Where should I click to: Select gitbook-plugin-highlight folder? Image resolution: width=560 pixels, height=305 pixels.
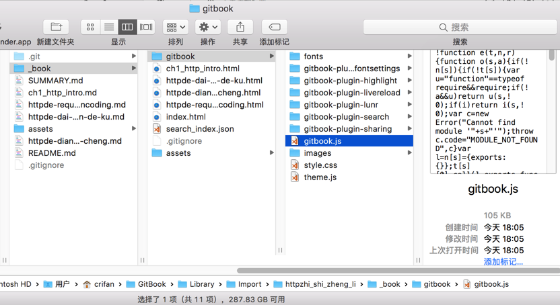tap(349, 81)
